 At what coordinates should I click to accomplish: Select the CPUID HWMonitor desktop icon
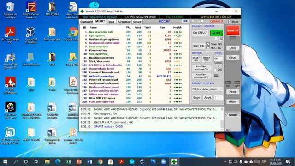[x=10, y=85]
